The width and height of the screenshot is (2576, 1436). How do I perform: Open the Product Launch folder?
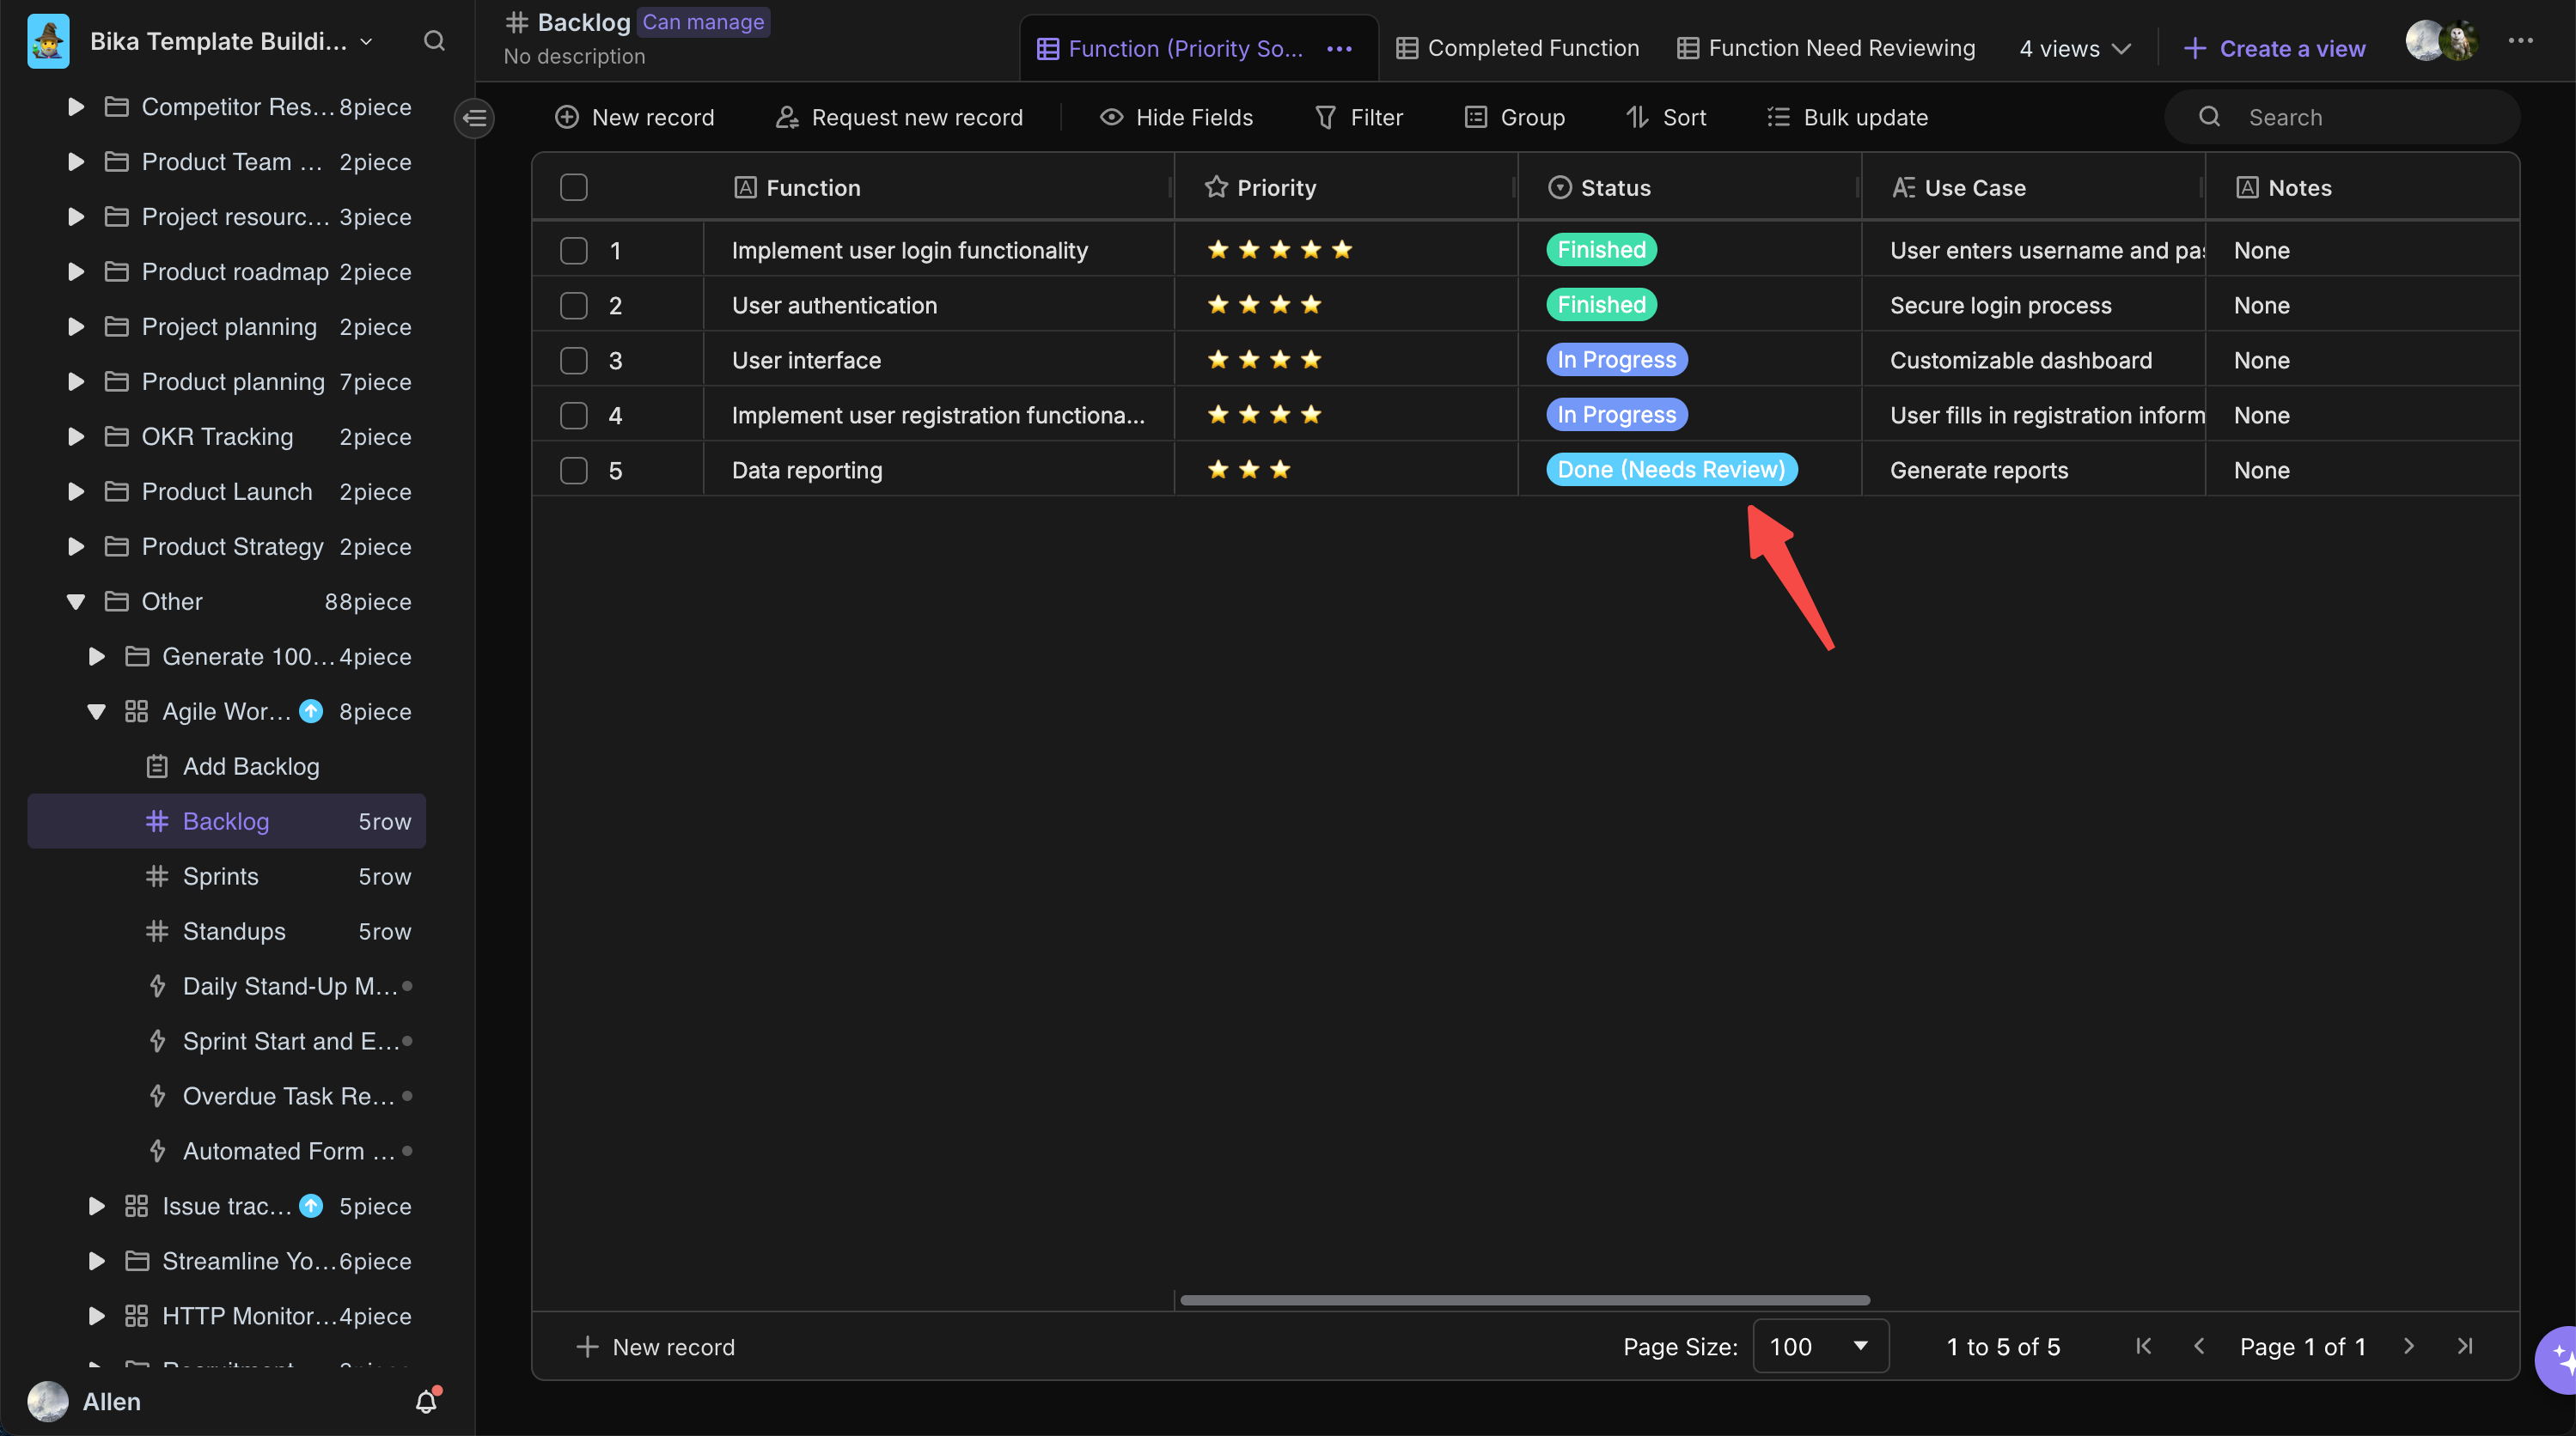(227, 491)
